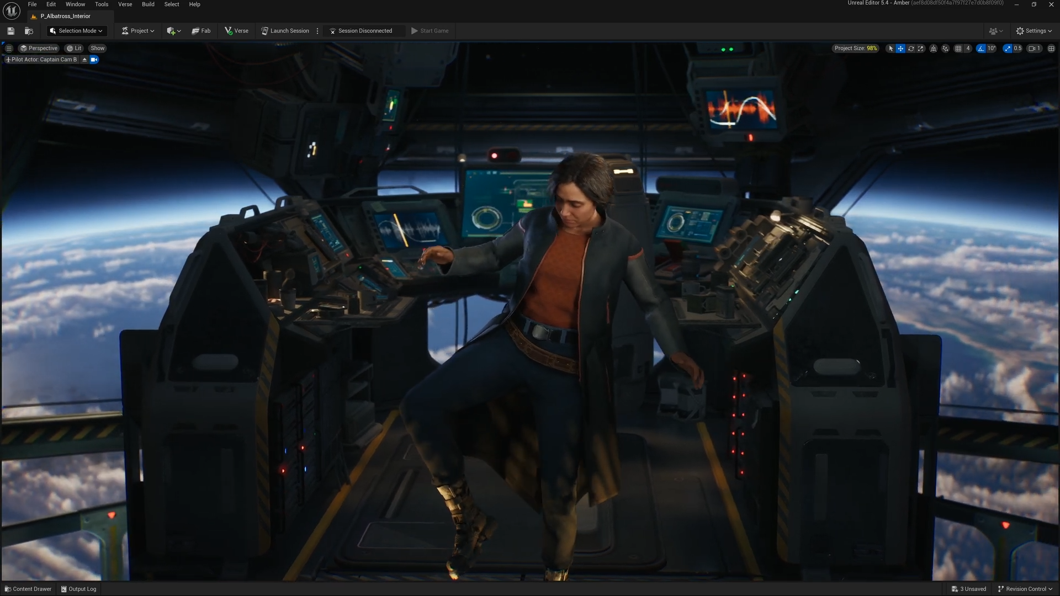The height and width of the screenshot is (596, 1060).
Task: Open the Build menu
Action: (148, 4)
